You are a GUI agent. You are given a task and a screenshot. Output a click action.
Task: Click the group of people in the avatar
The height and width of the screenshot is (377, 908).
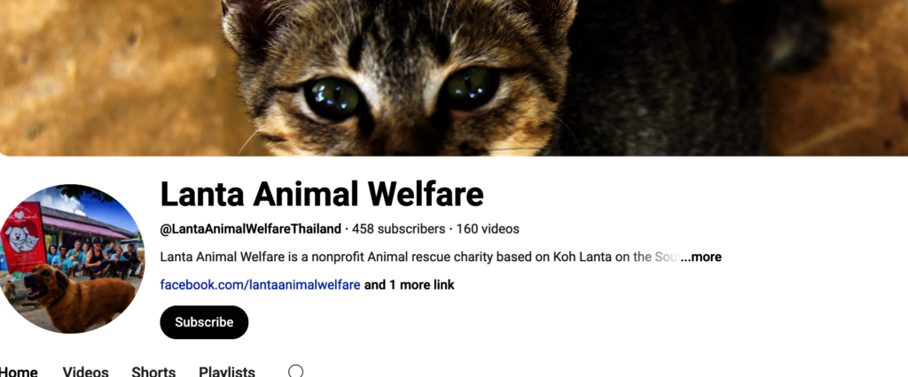tap(92, 259)
